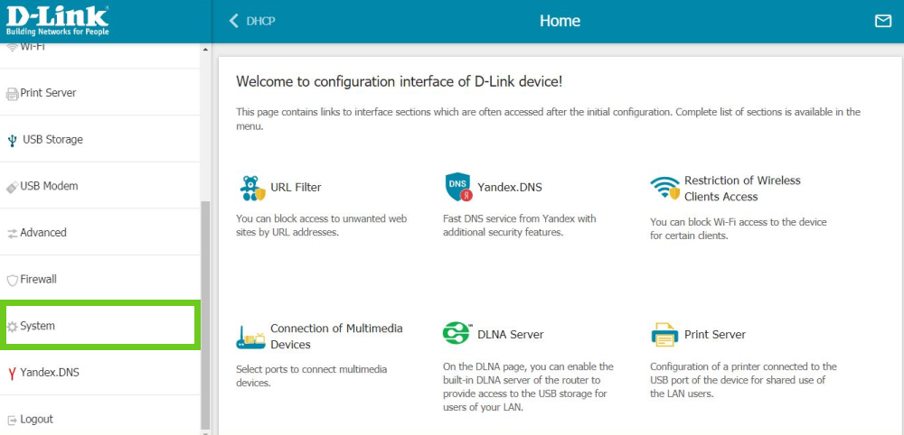The height and width of the screenshot is (435, 904).
Task: Click Logout in the sidebar
Action: click(x=36, y=419)
